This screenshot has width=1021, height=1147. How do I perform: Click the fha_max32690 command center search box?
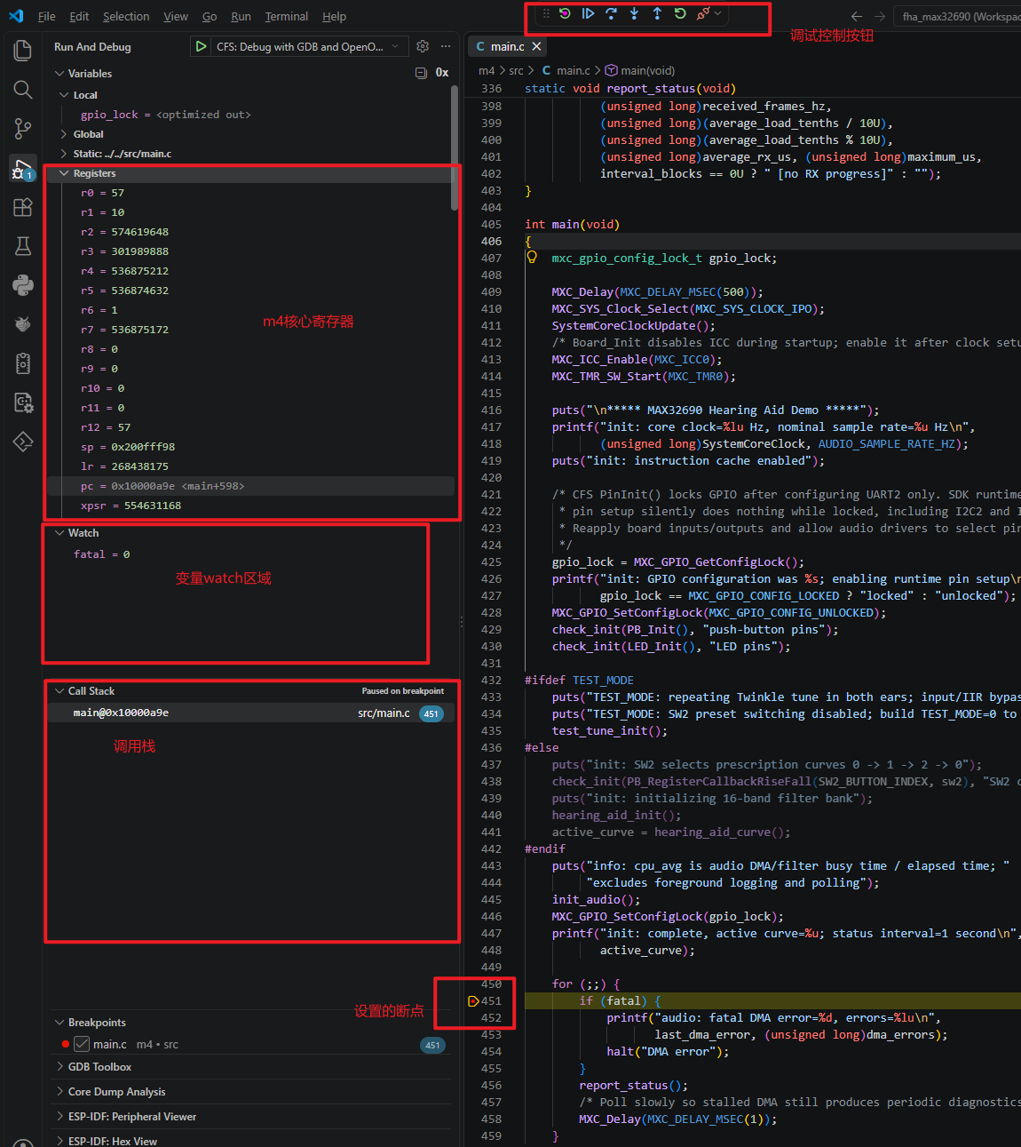(957, 16)
